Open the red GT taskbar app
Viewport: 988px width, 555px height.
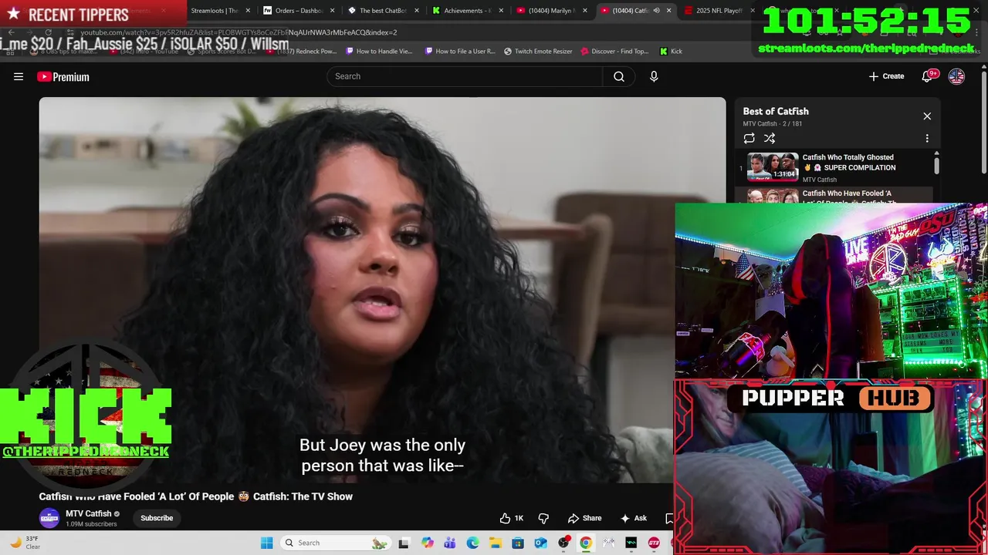654,543
